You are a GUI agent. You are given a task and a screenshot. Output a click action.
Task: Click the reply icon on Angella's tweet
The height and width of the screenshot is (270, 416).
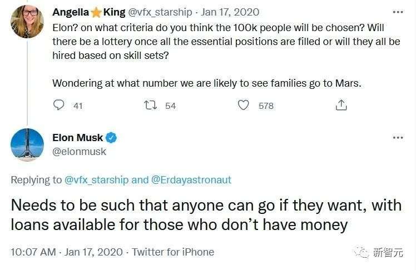click(x=59, y=105)
